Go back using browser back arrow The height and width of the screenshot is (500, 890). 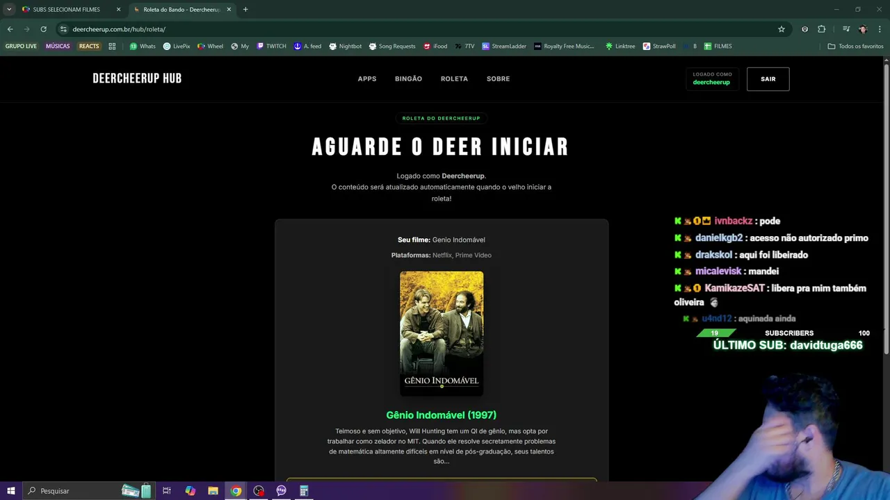tap(10, 29)
